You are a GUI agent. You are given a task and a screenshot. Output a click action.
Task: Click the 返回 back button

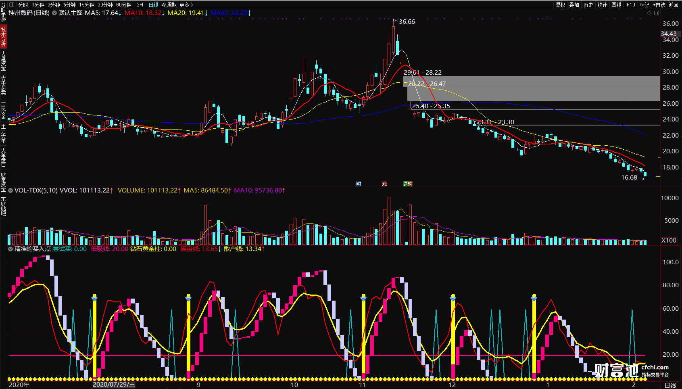pyautogui.click(x=674, y=5)
